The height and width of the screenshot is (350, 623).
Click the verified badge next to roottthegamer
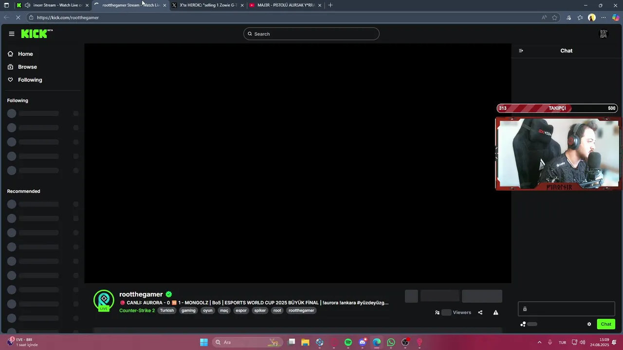(169, 294)
